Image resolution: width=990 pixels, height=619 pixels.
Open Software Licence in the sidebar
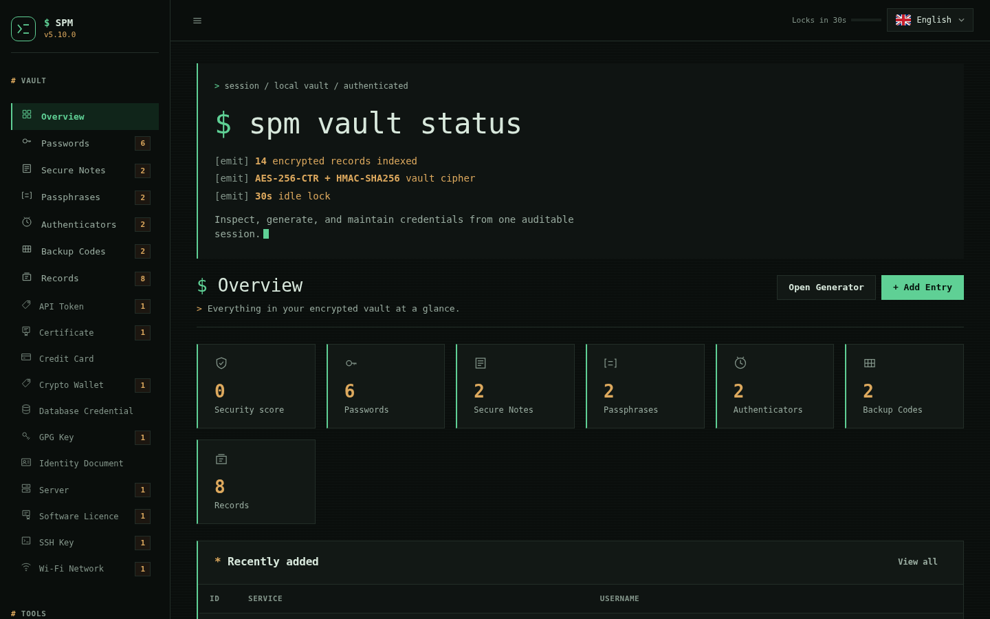pos(85,516)
